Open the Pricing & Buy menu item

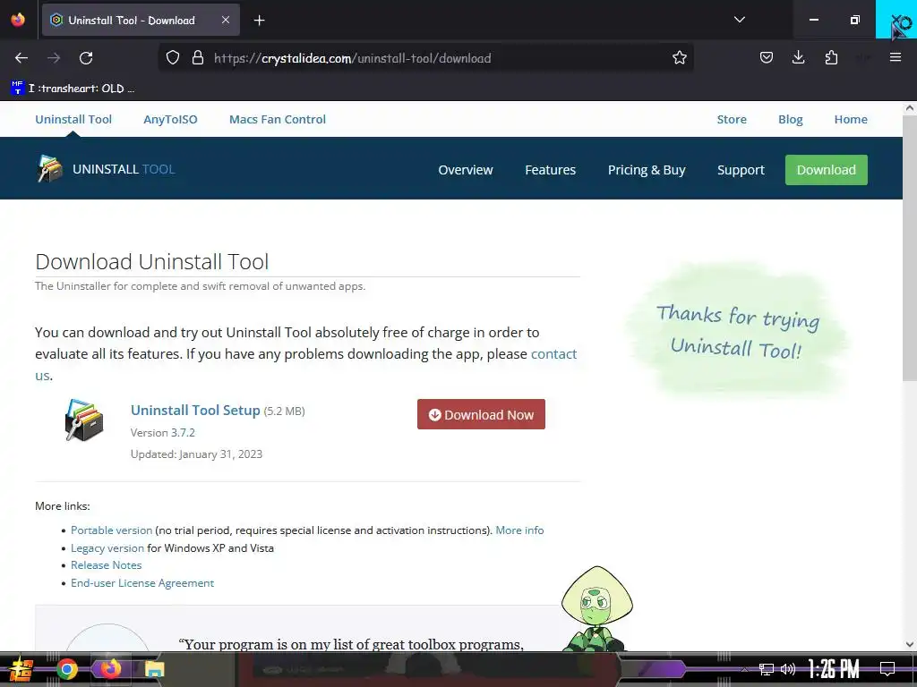point(647,170)
